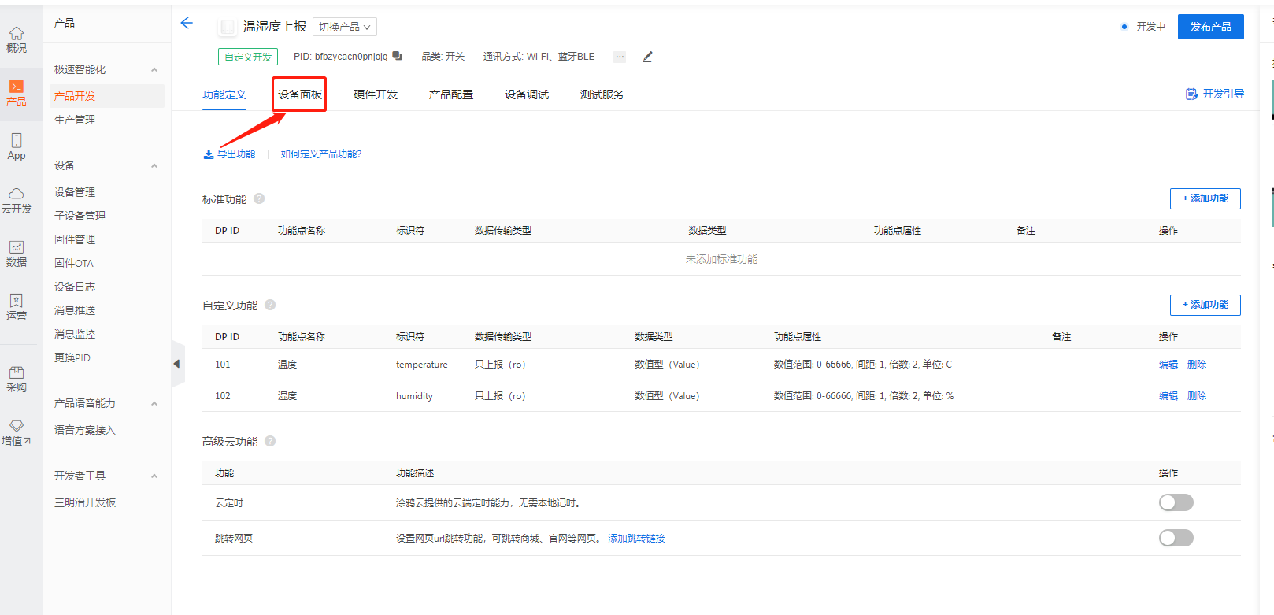1274x615 pixels.
Task: Click the product thumbnail image
Action: coord(227,27)
